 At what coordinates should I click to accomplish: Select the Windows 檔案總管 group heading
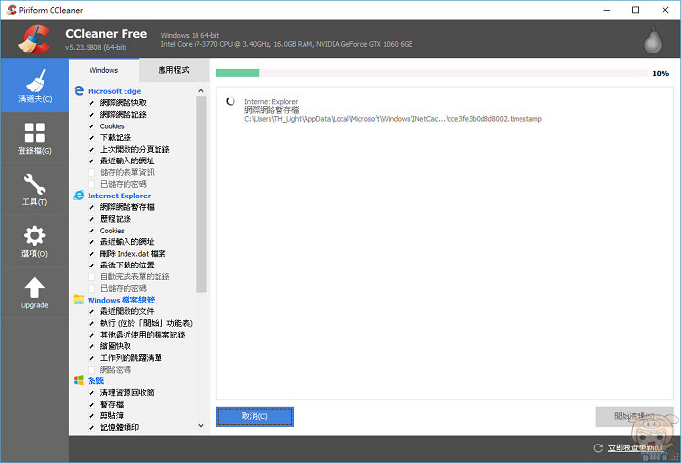point(121,300)
